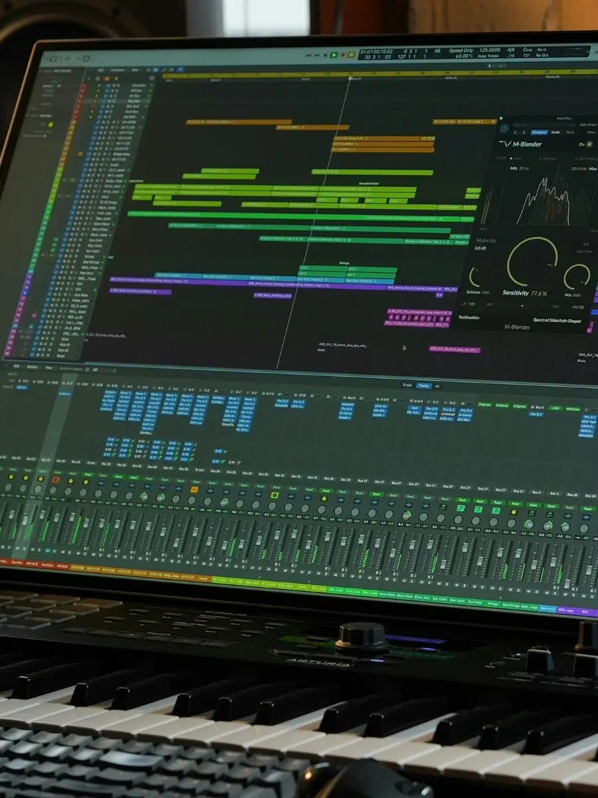Select the Sampled Choir folder label
This screenshot has height=798, width=598.
pos(369,184)
